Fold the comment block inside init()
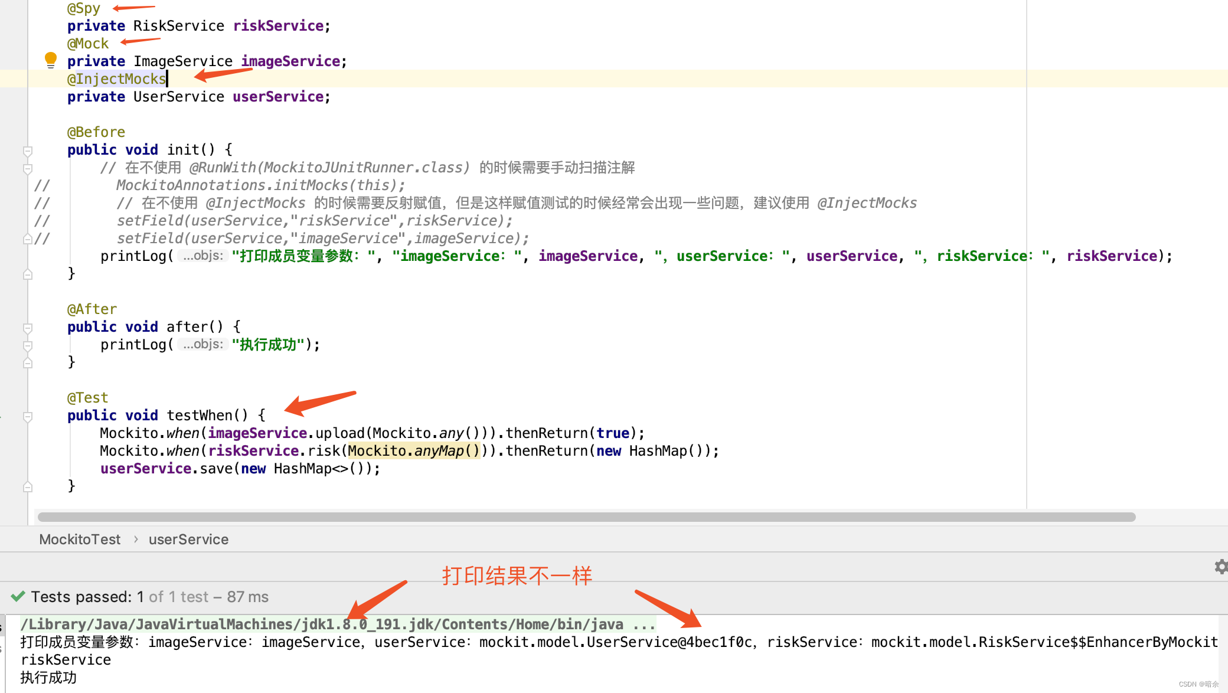Image resolution: width=1228 pixels, height=693 pixels. coord(28,168)
